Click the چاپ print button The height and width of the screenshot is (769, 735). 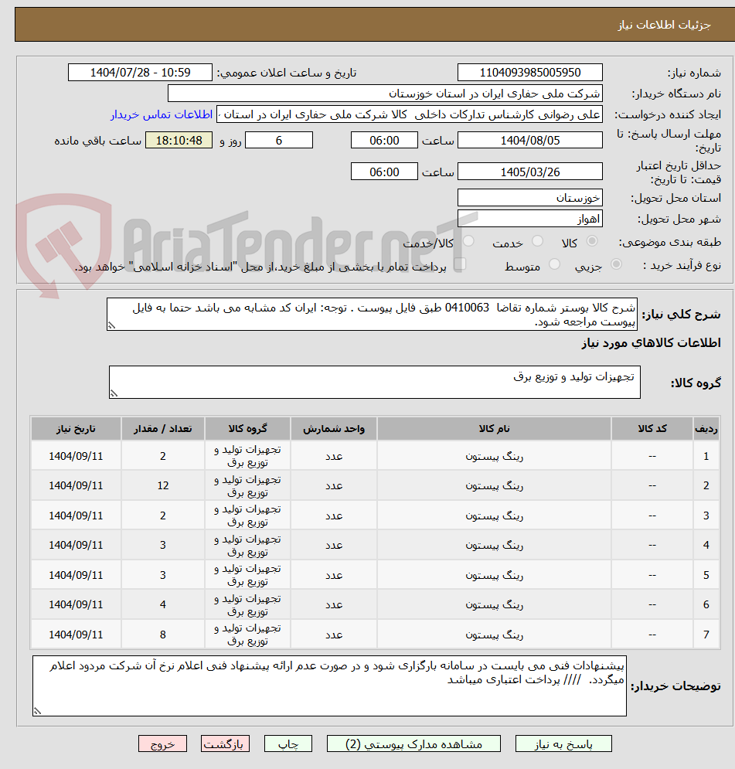288,743
